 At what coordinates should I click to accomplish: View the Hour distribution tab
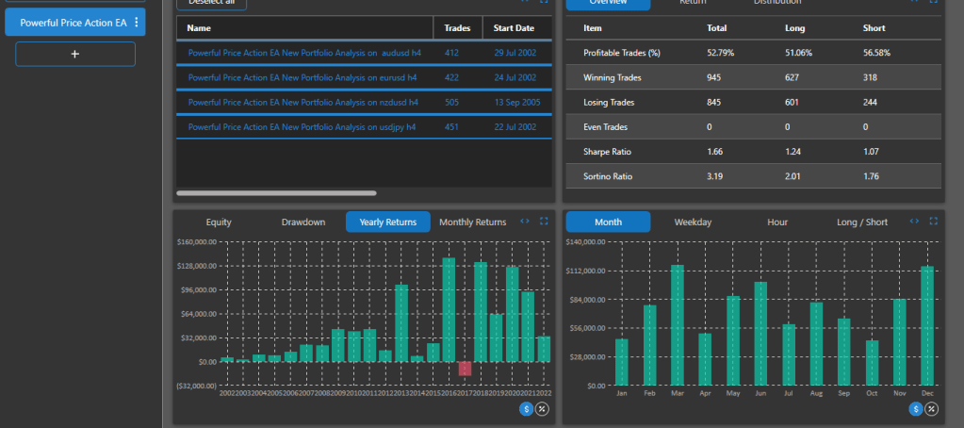point(777,222)
